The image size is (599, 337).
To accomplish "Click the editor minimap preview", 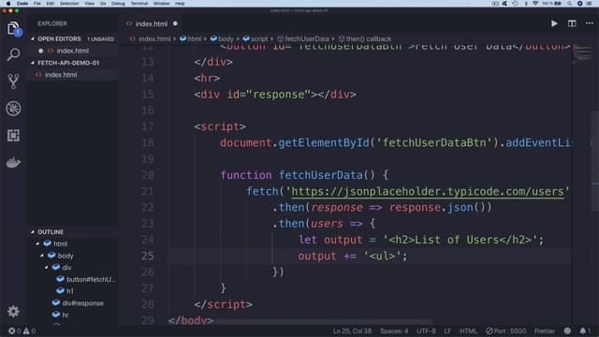I will [581, 53].
